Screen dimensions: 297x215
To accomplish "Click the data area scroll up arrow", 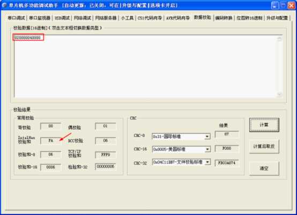I will (279, 38).
